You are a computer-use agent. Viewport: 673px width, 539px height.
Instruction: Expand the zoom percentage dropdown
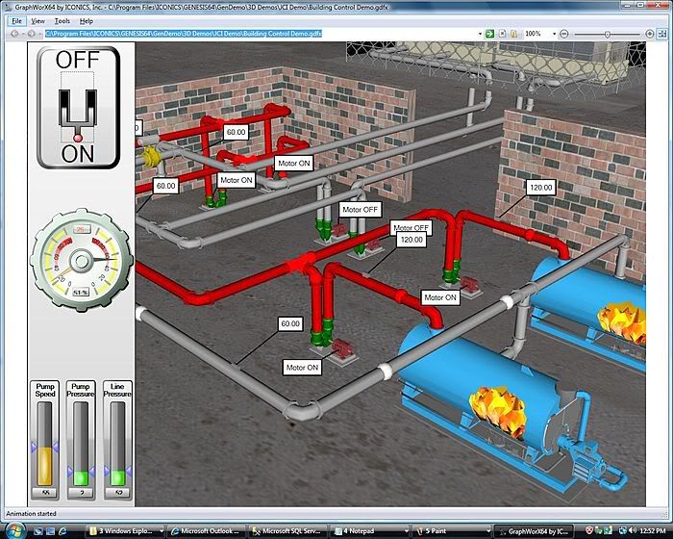click(x=554, y=34)
